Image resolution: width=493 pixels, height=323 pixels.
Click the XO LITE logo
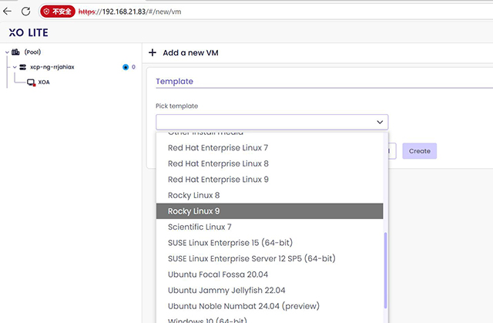[x=29, y=32]
